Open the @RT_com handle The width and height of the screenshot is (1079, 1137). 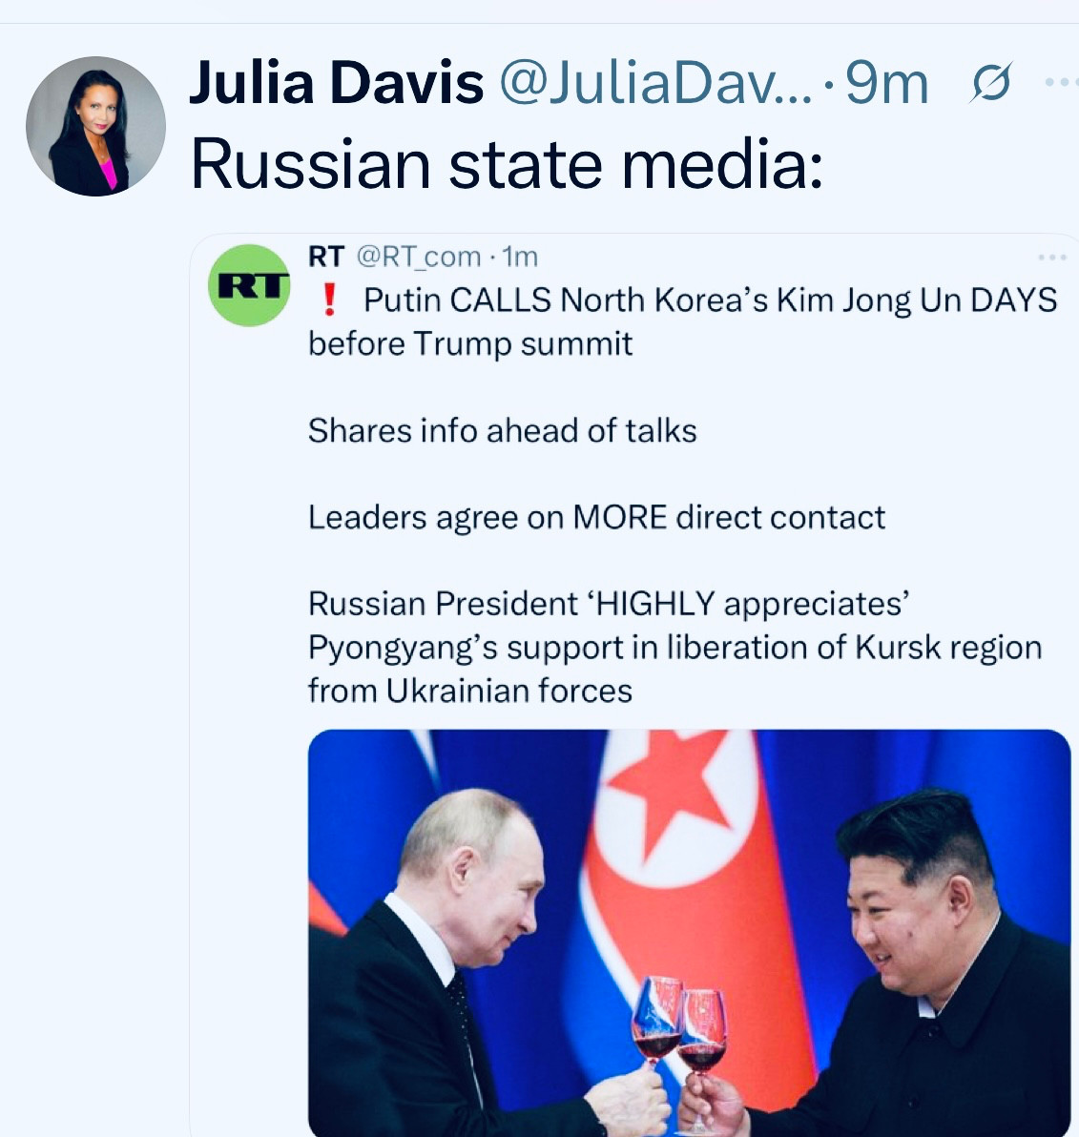[x=419, y=257]
